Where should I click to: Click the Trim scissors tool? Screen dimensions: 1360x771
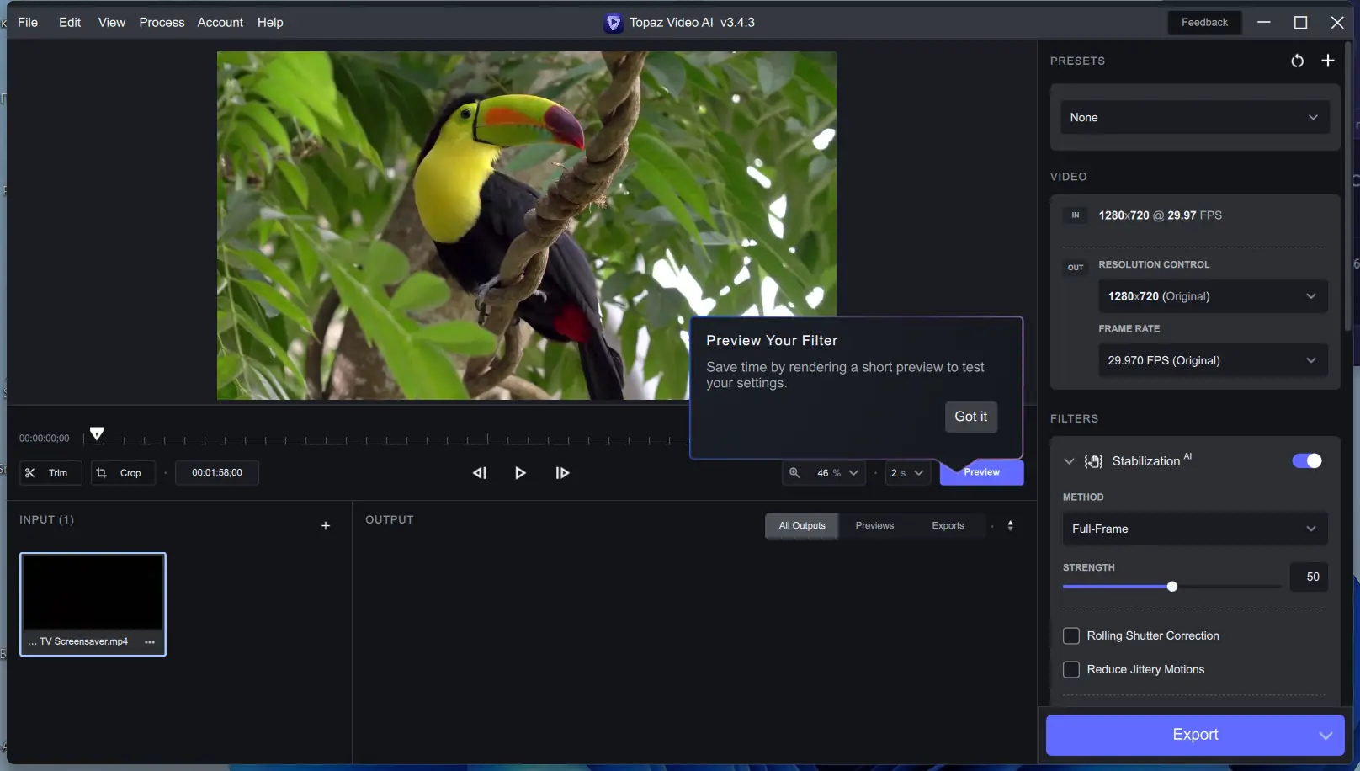tap(50, 473)
